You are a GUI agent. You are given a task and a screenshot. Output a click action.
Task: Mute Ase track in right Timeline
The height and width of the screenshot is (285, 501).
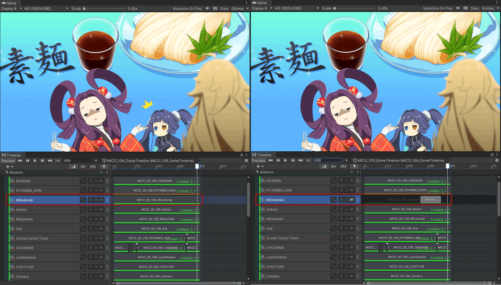click(352, 229)
